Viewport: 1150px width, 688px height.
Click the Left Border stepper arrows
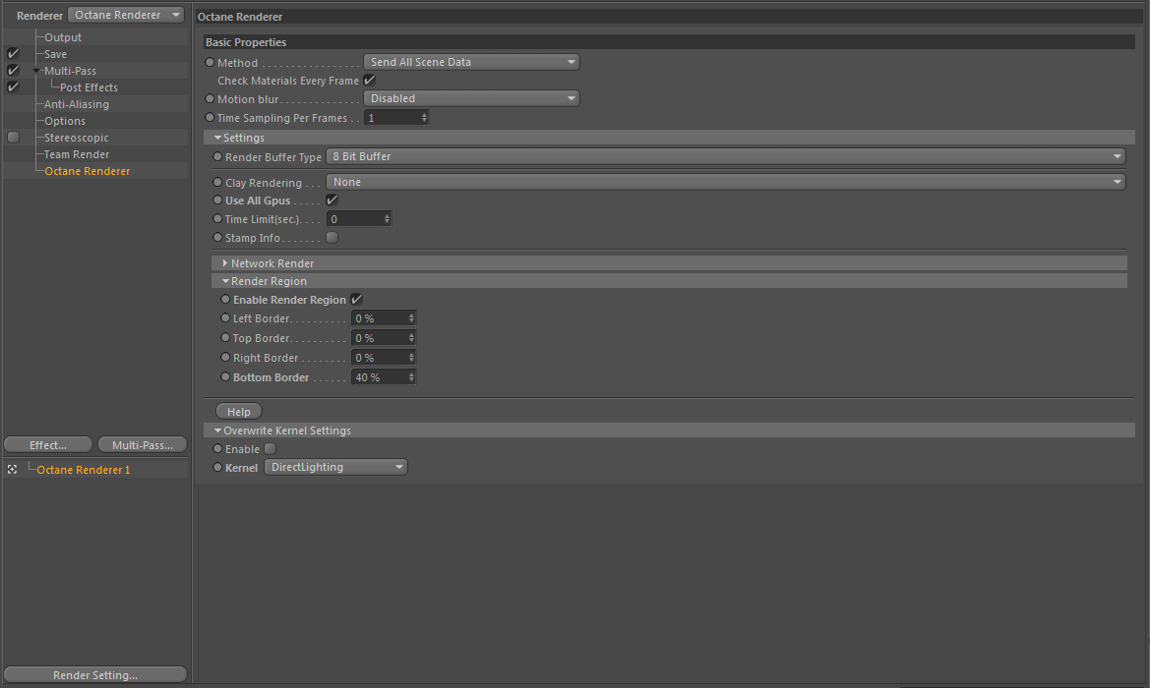411,318
